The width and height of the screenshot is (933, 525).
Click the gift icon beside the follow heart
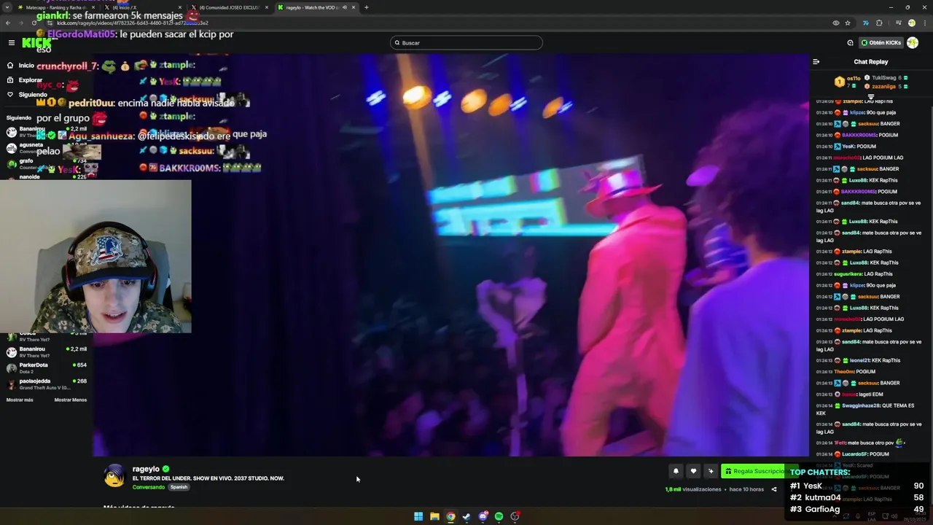(711, 471)
